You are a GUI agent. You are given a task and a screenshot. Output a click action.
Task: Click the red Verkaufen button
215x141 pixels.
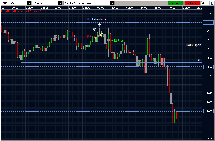[192, 3]
